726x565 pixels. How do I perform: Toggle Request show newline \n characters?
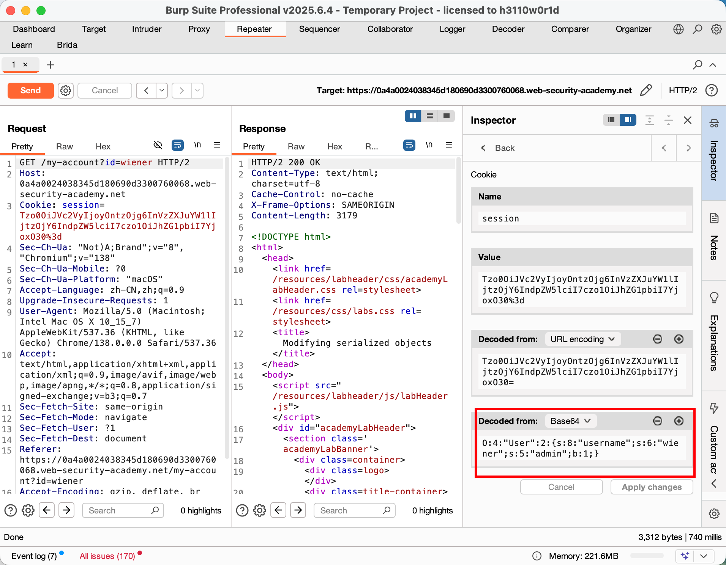(x=197, y=145)
